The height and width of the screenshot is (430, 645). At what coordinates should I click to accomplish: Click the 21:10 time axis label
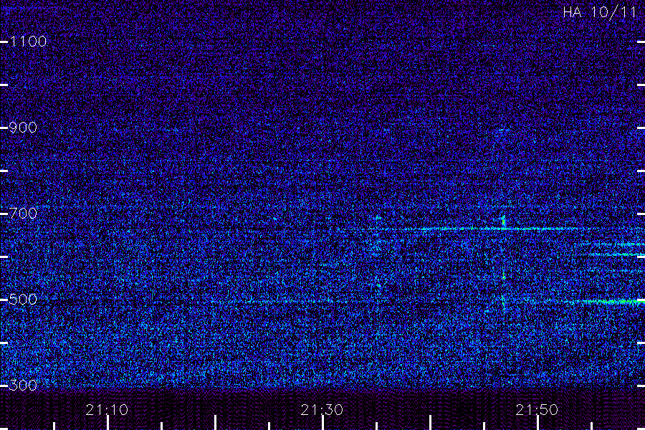pyautogui.click(x=107, y=410)
